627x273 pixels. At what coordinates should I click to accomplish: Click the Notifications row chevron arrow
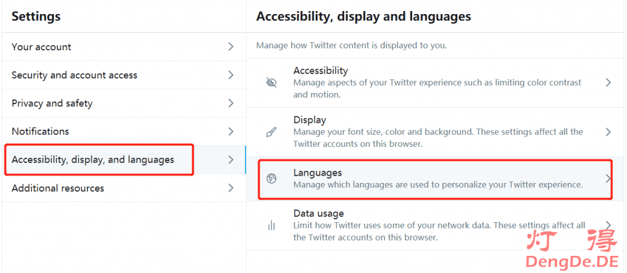click(231, 132)
